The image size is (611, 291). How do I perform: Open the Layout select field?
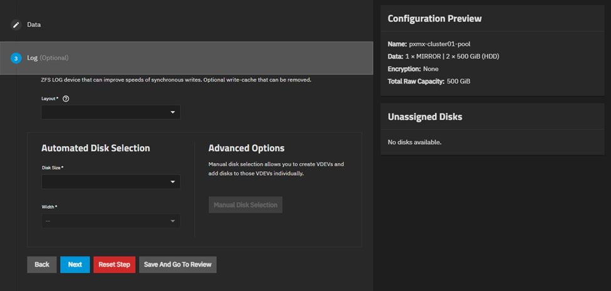click(107, 112)
